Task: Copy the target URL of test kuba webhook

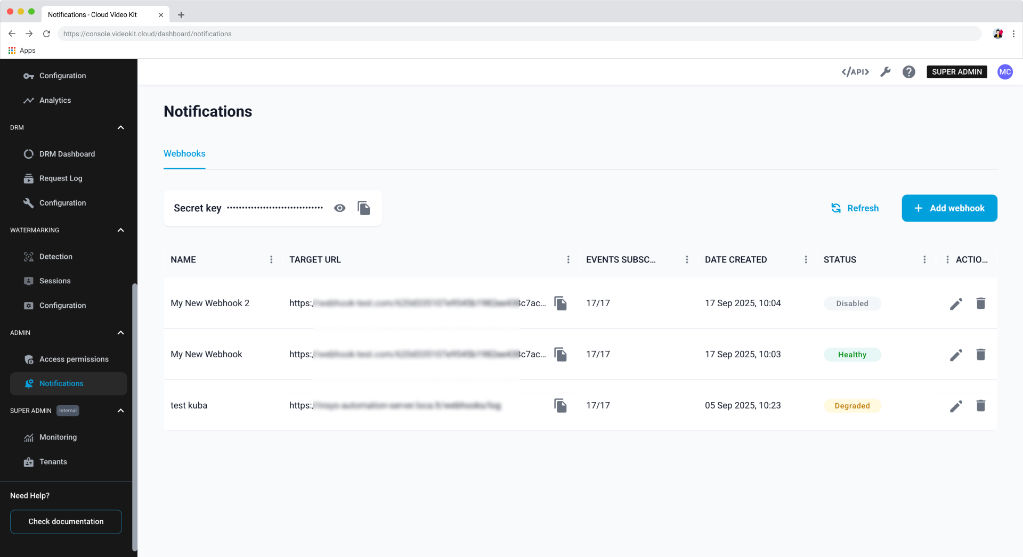Action: pyautogui.click(x=561, y=405)
